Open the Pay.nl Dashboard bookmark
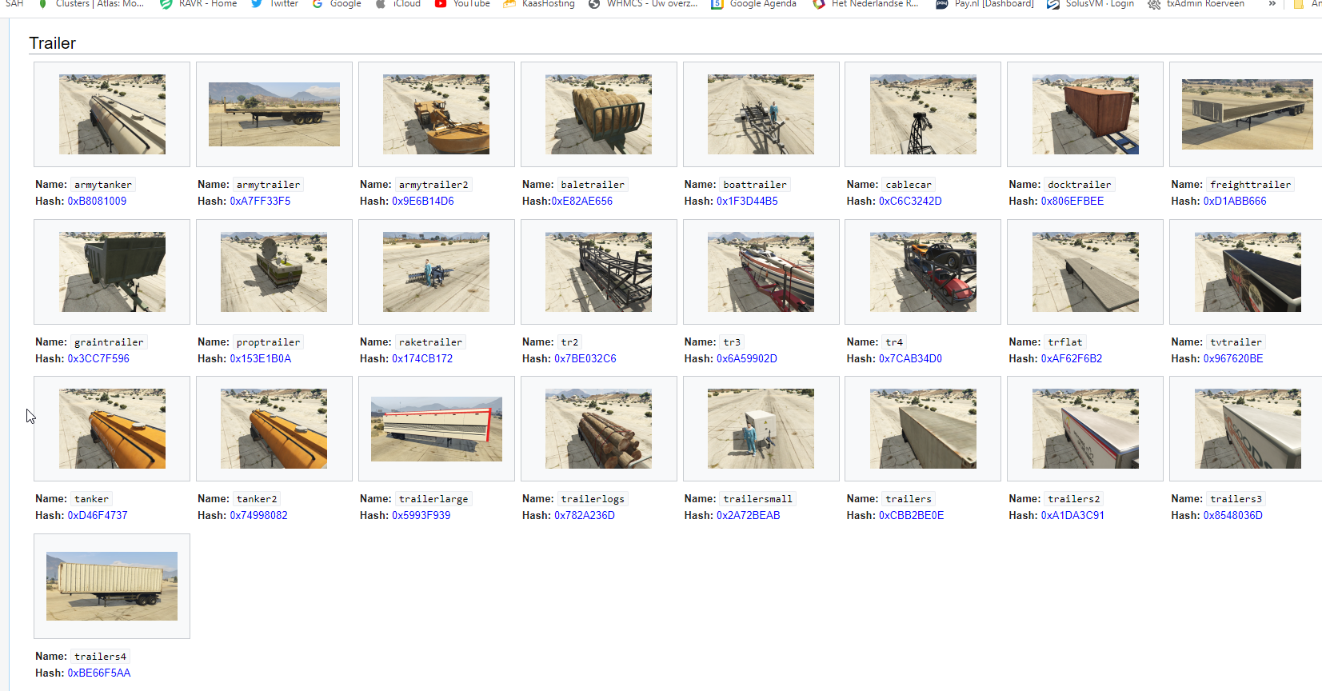 pyautogui.click(x=985, y=4)
